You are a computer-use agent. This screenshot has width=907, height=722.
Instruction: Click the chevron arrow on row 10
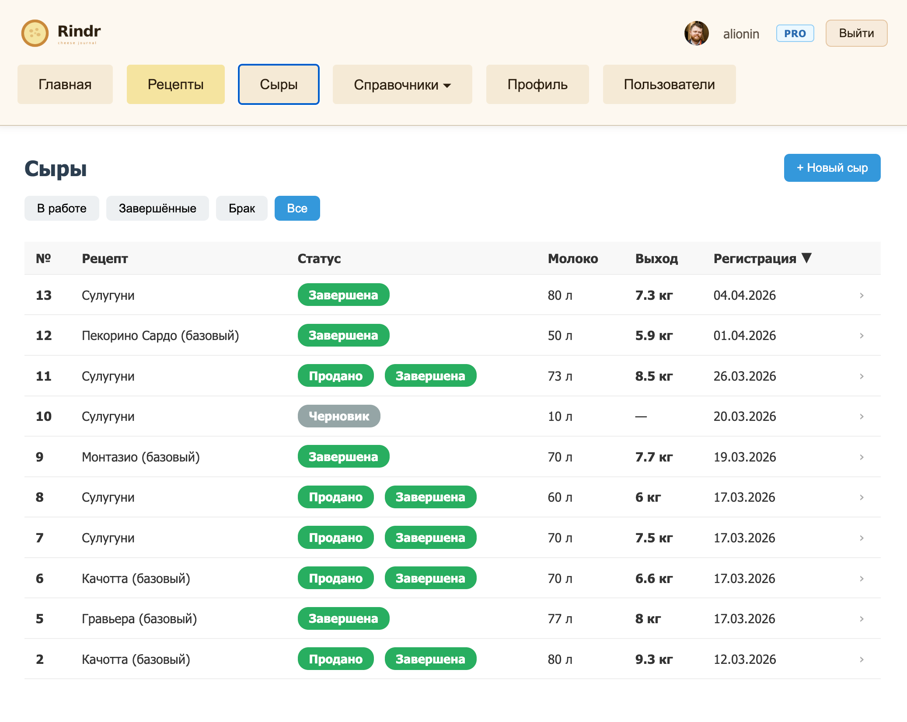[861, 417]
